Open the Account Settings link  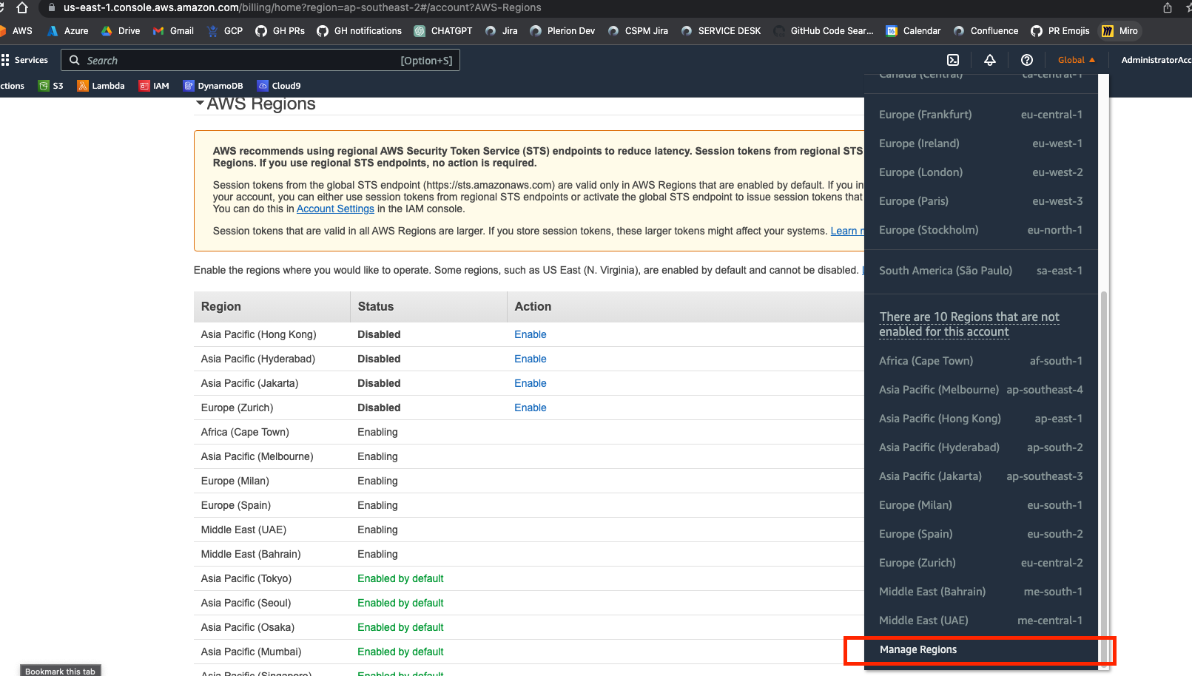pyautogui.click(x=335, y=209)
